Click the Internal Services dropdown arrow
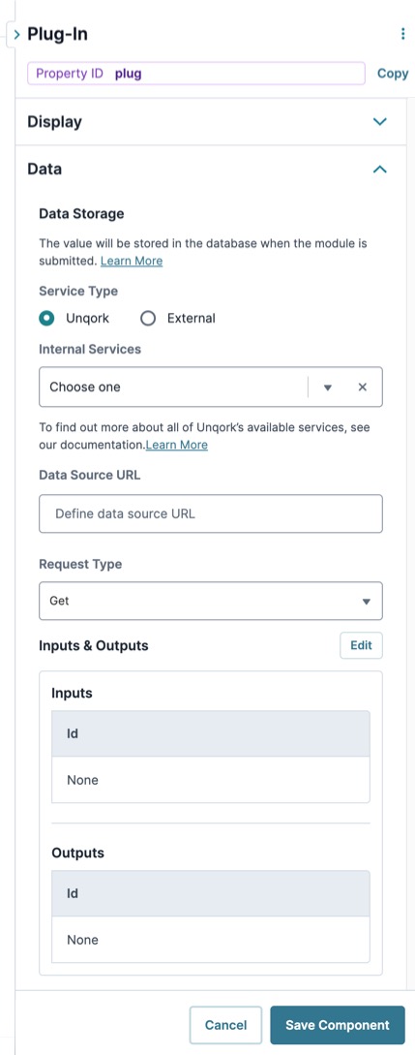The width and height of the screenshot is (415, 1055). click(x=328, y=388)
